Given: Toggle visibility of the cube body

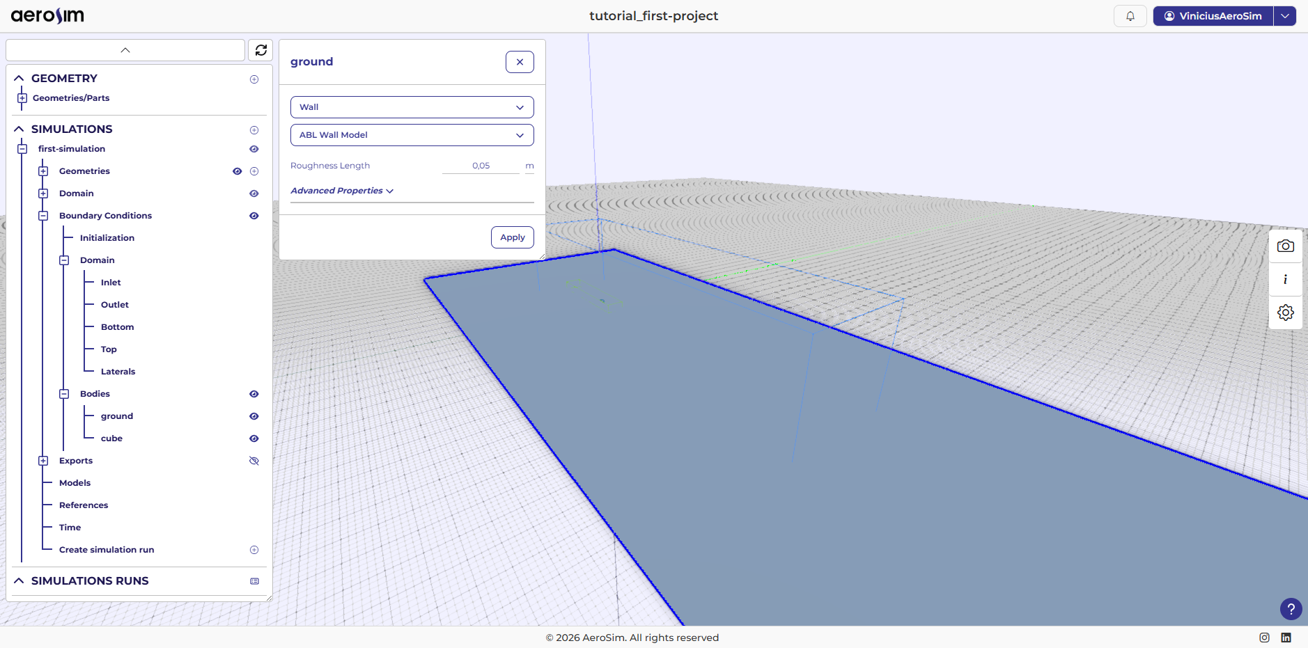Looking at the screenshot, I should [x=254, y=438].
